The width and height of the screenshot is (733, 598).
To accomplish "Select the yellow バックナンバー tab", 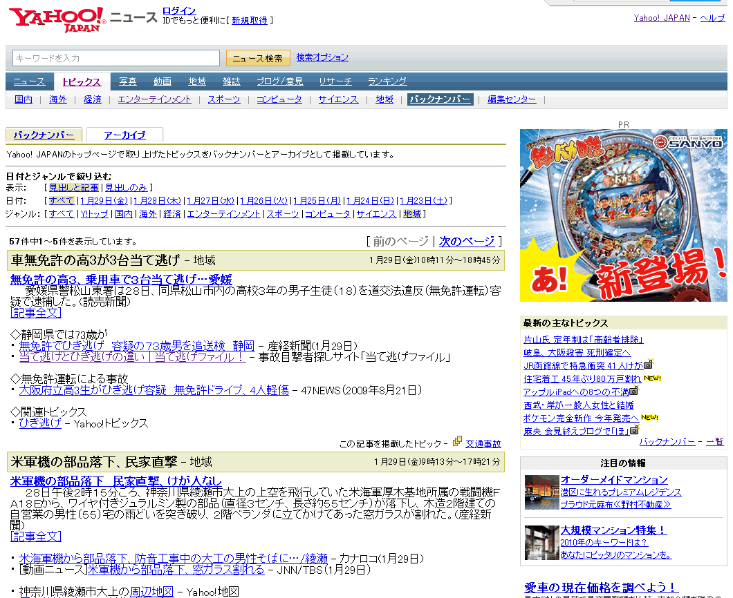I will click(x=44, y=135).
